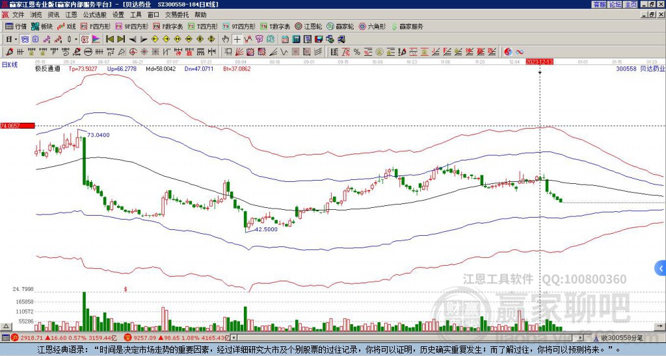The image size is (666, 356).
Task: Open the calendar icon in toolbar
Action: 285,40
